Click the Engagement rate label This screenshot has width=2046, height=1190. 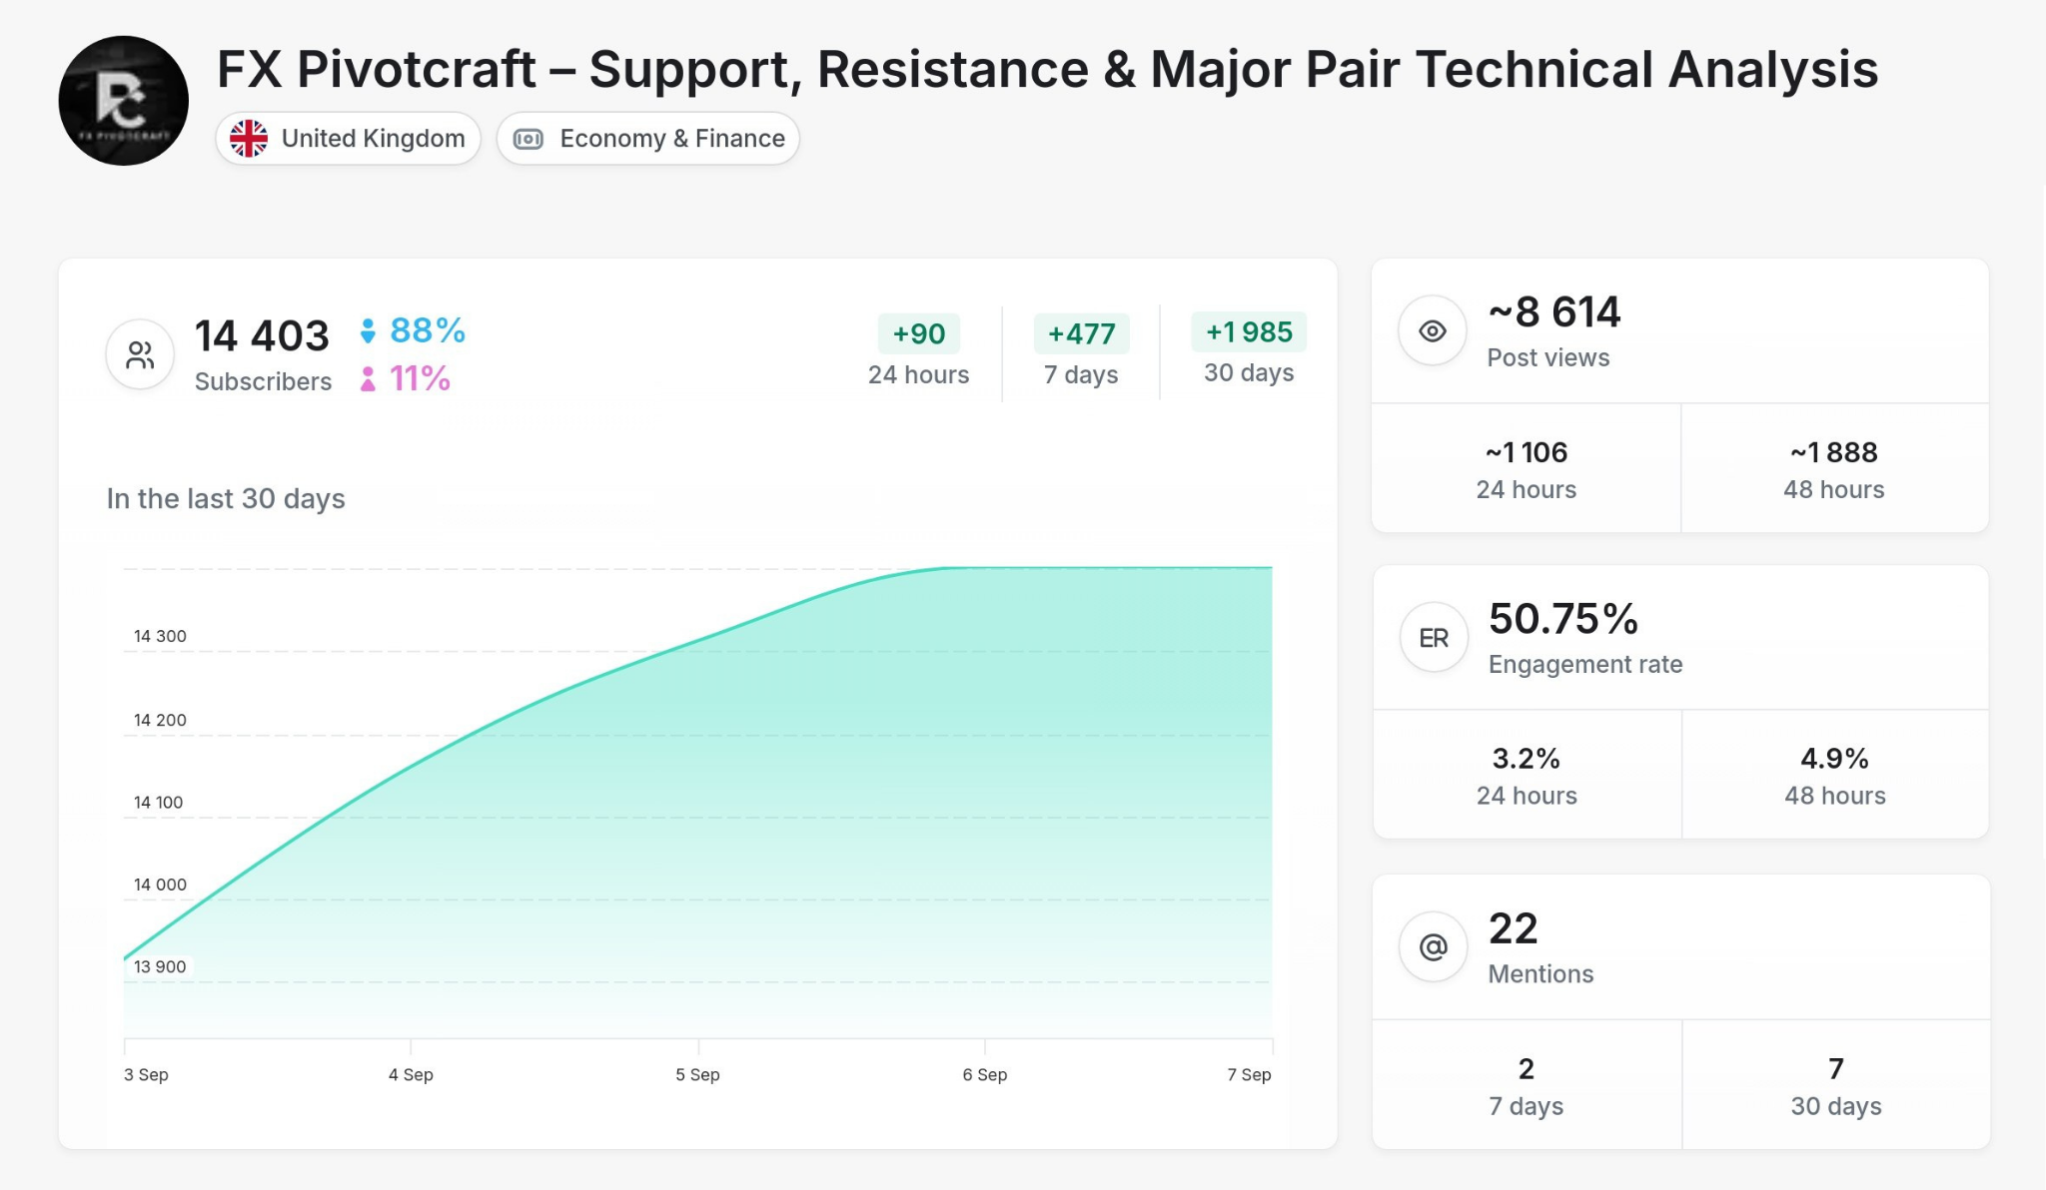1585,664
